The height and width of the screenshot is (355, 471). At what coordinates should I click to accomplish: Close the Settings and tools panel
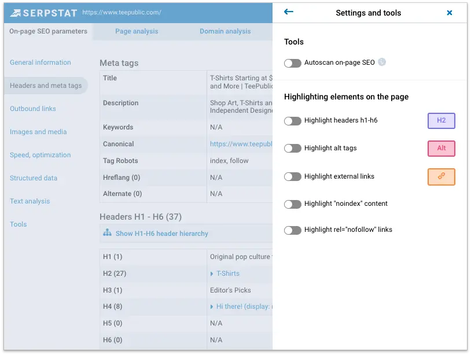[450, 13]
